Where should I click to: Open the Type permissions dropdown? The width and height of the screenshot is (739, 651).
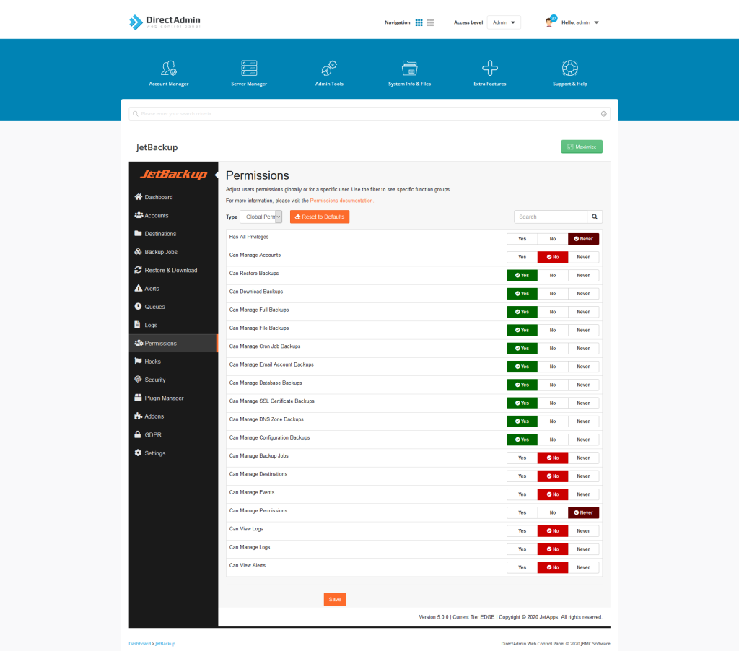click(261, 217)
